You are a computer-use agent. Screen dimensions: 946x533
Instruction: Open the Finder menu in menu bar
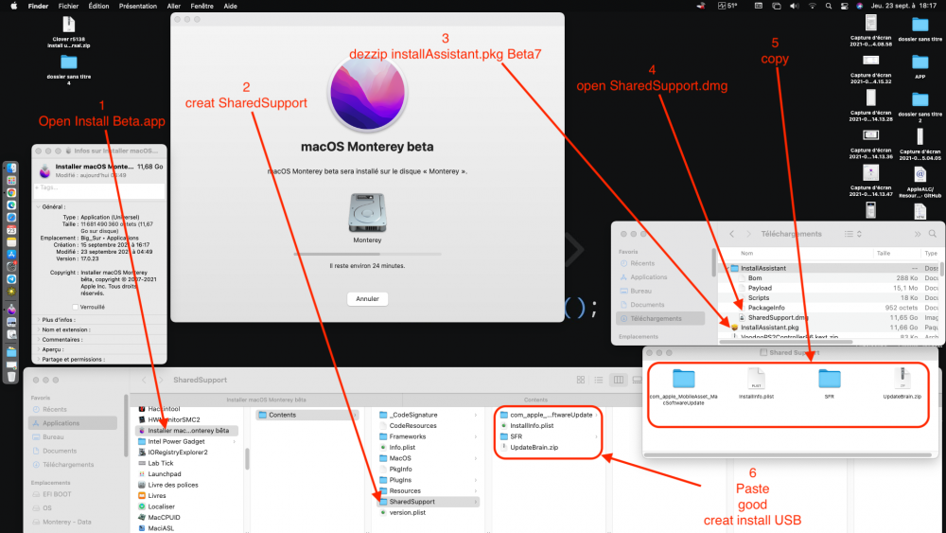pyautogui.click(x=38, y=6)
